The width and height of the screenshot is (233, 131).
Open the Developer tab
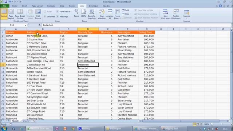point(94,6)
